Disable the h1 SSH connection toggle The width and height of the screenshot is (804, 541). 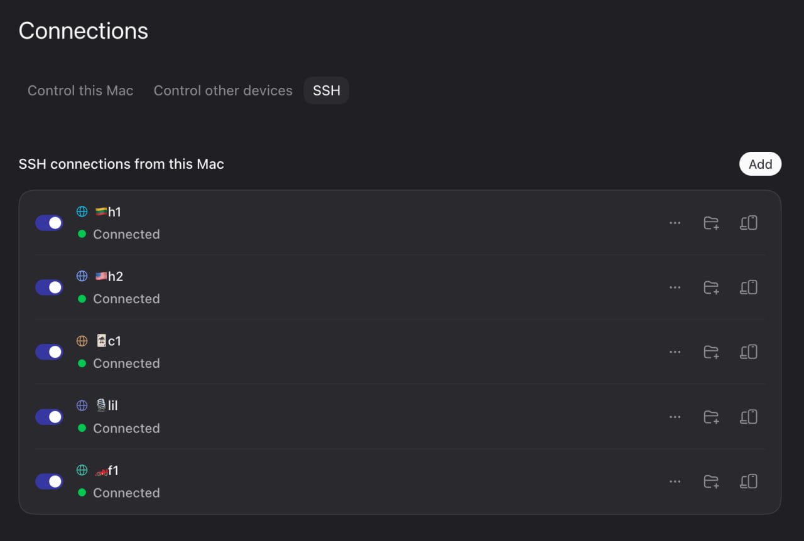click(49, 223)
